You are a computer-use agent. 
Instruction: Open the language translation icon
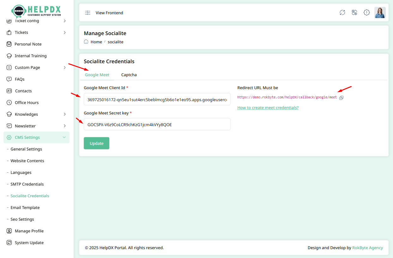click(354, 13)
